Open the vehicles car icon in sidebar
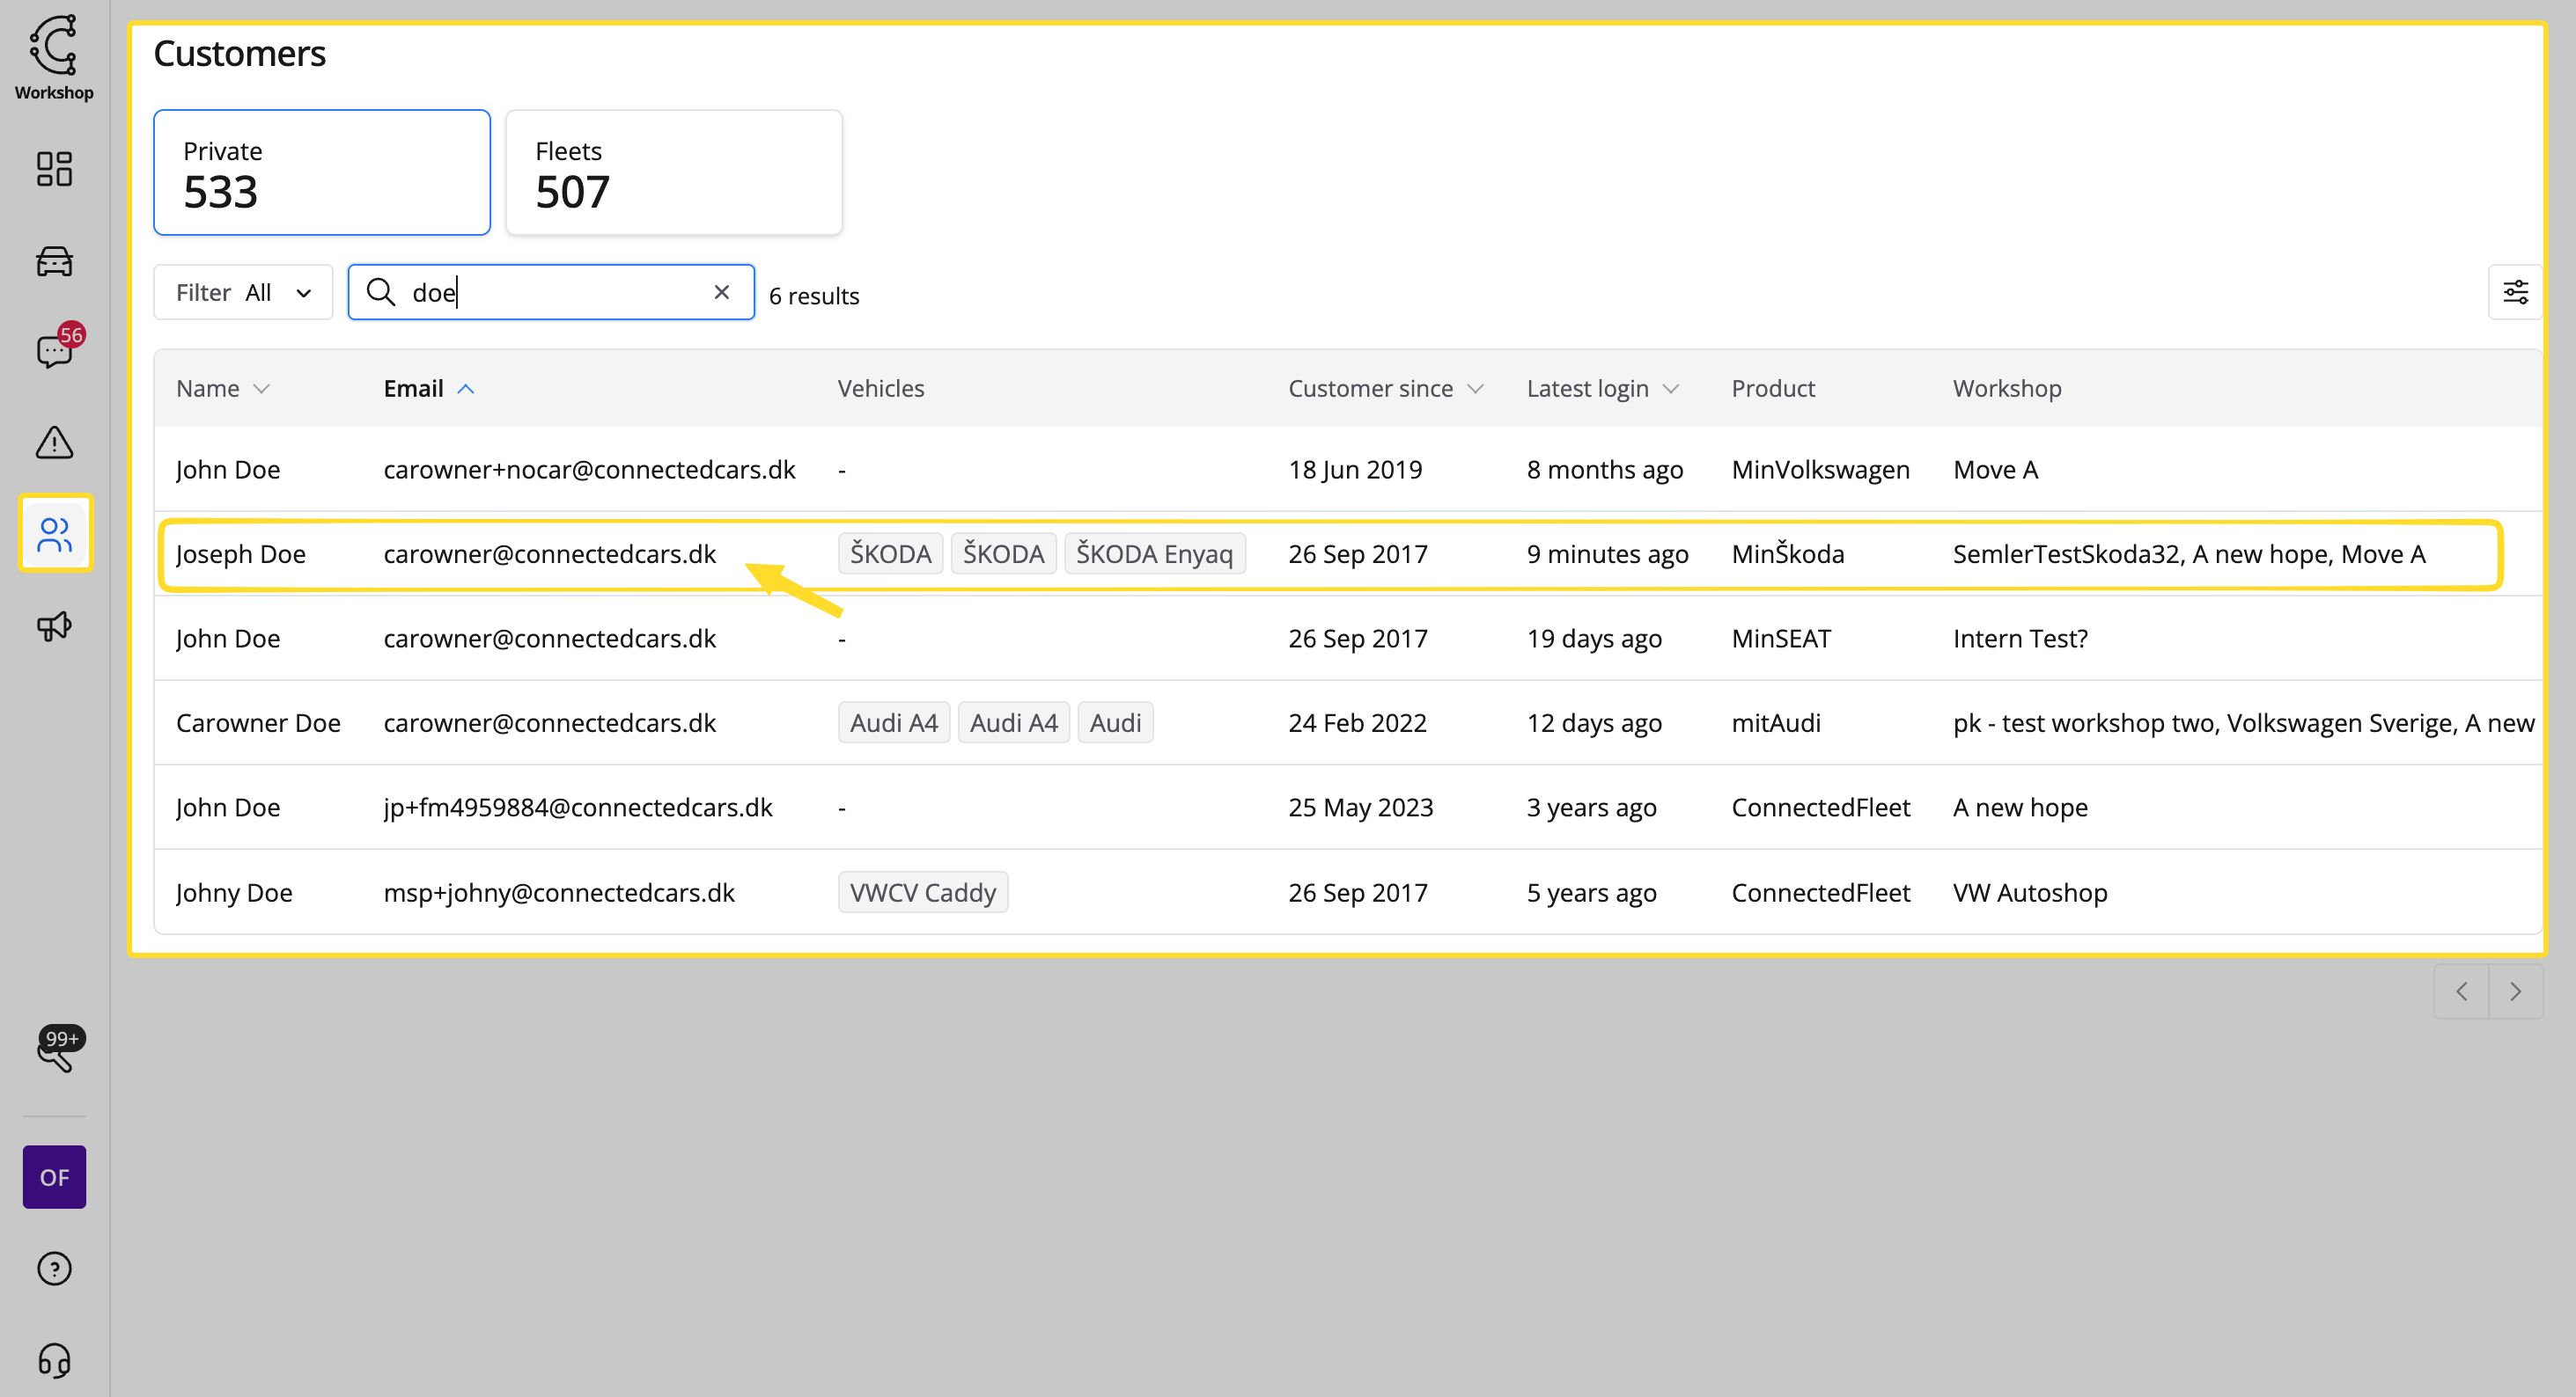The image size is (2576, 1397). [54, 260]
